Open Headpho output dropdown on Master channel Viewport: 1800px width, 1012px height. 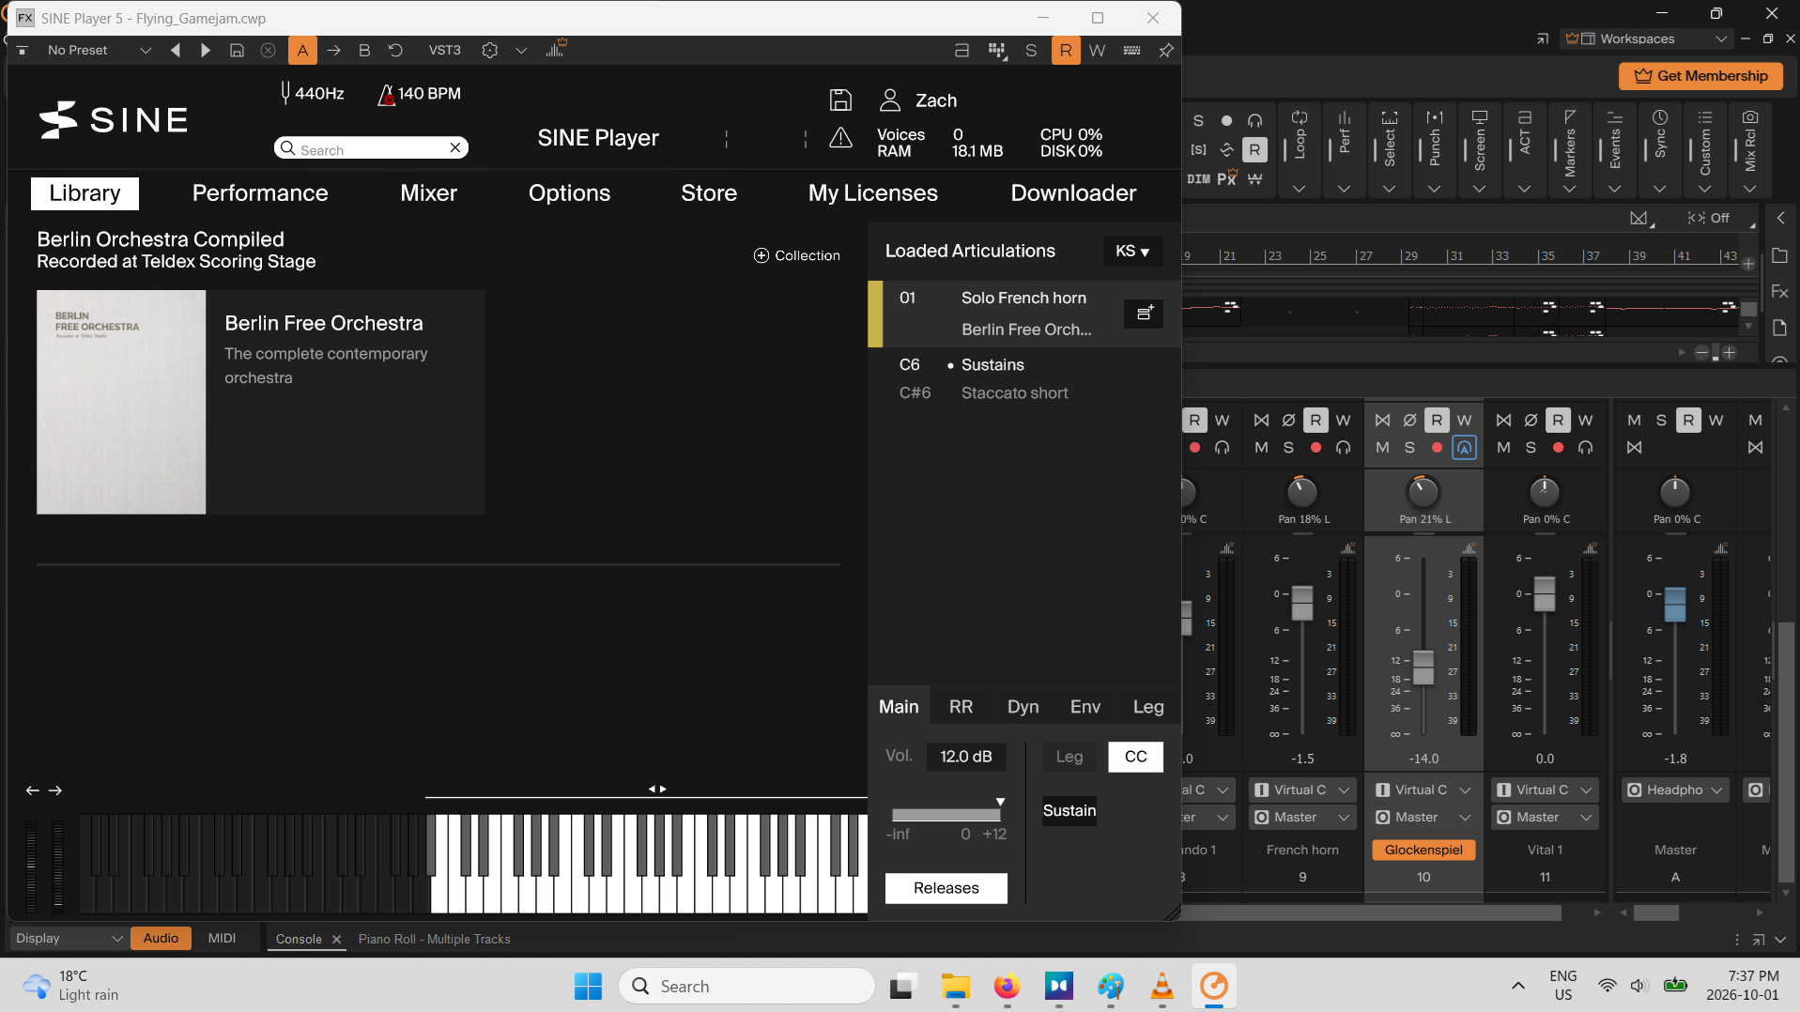1676,790
